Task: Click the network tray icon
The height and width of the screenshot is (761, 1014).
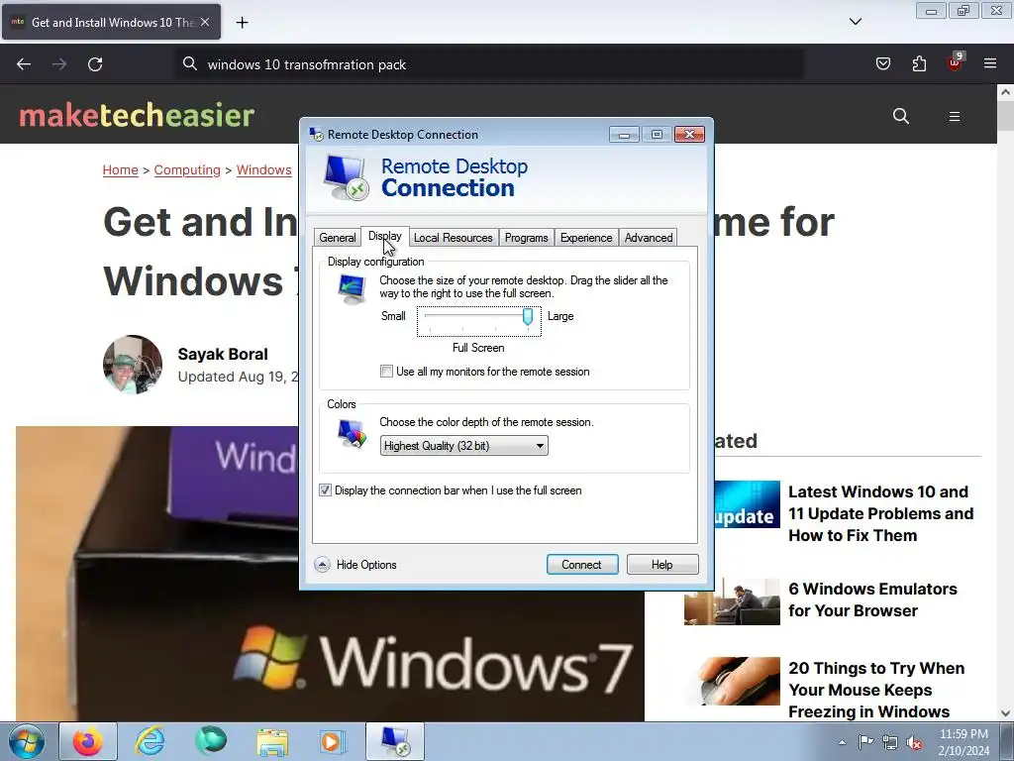Action: pyautogui.click(x=890, y=742)
